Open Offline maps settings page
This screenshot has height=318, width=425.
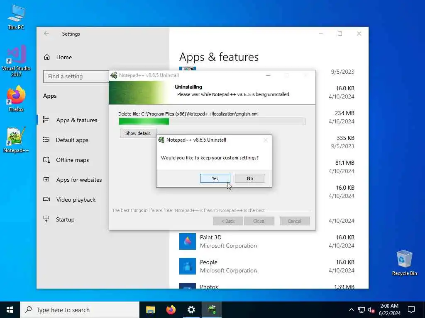coord(72,160)
